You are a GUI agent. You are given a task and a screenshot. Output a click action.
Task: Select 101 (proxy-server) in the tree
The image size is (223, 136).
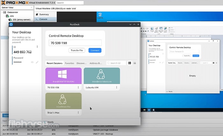(x=22, y=19)
